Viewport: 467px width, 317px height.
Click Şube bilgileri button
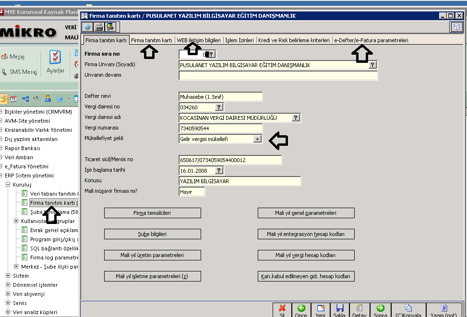(x=152, y=234)
